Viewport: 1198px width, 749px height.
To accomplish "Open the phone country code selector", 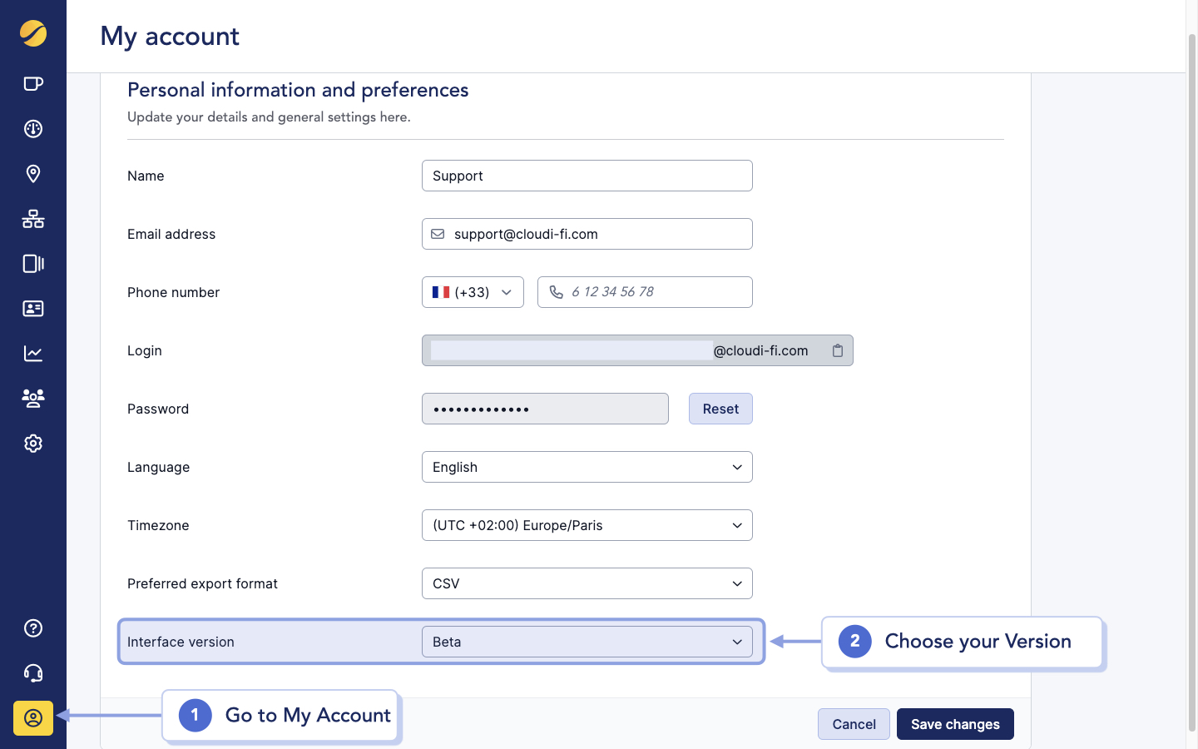I will pyautogui.click(x=473, y=292).
